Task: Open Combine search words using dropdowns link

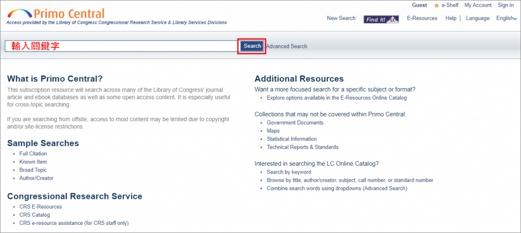Action: [337, 188]
